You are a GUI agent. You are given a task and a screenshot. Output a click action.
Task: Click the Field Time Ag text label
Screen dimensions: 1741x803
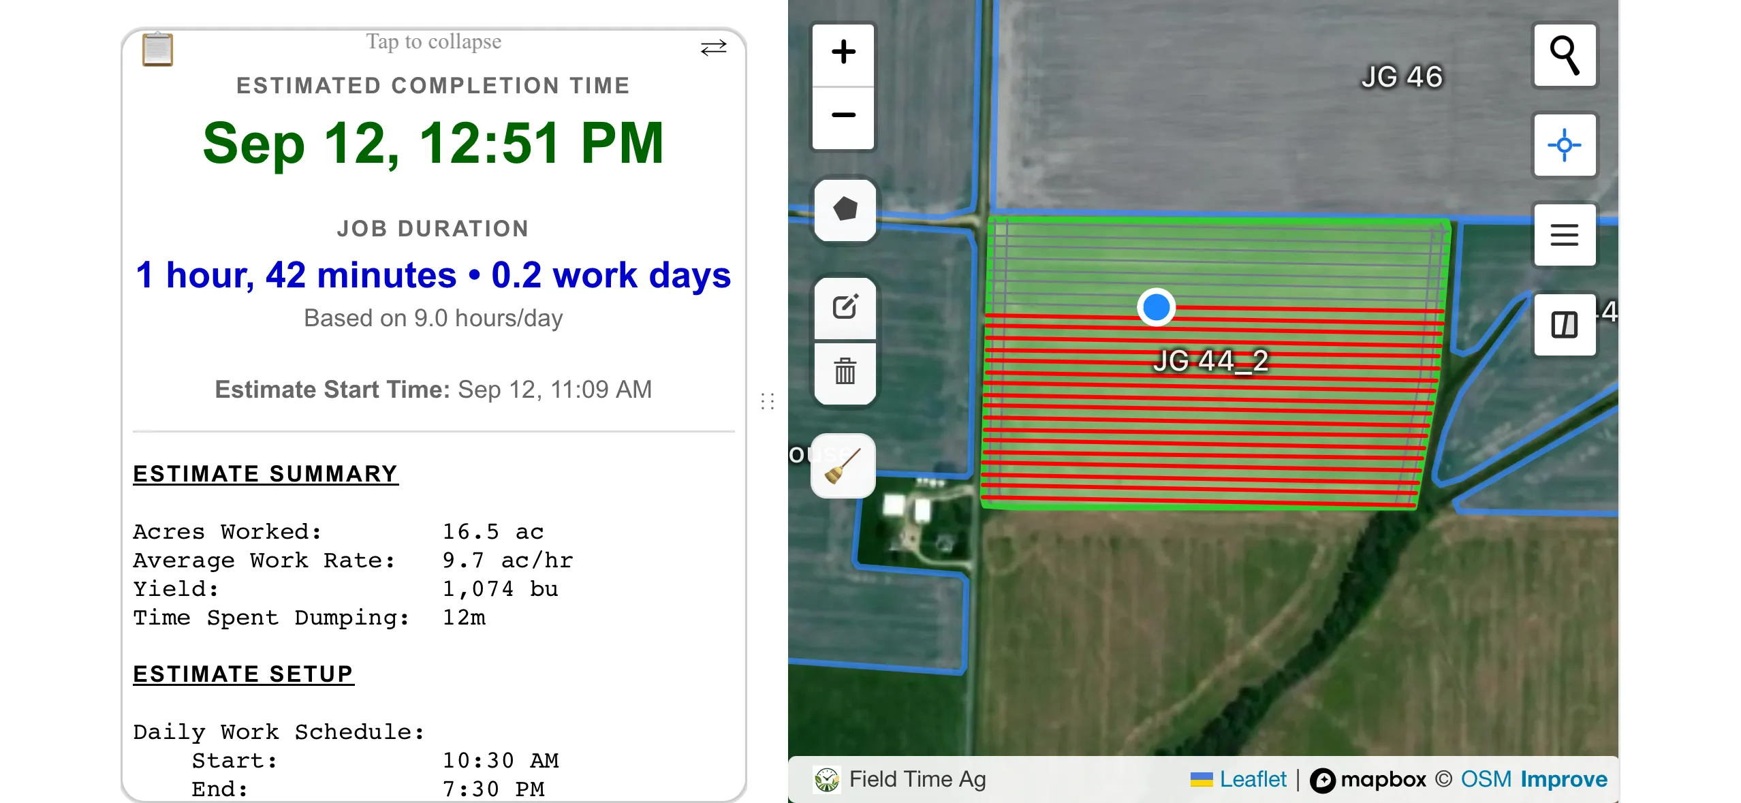point(917,779)
